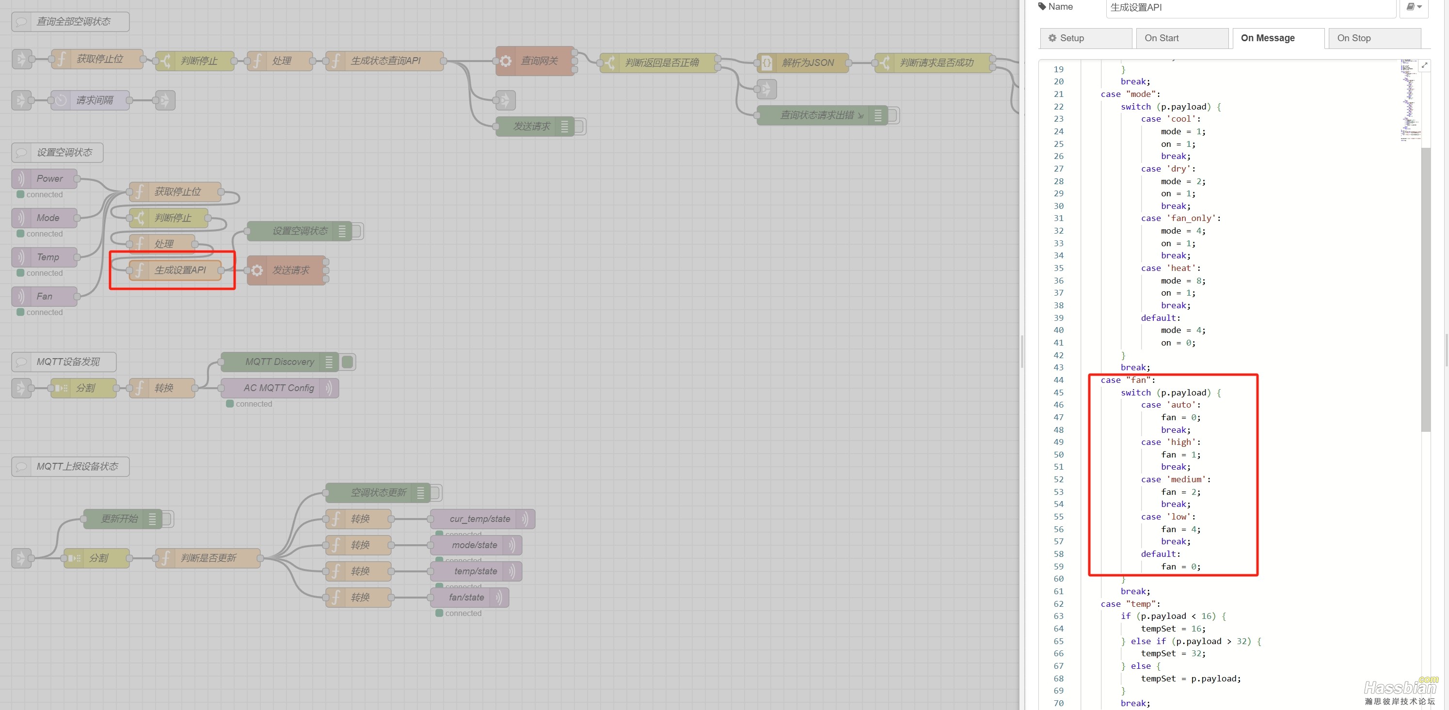The image size is (1449, 710).
Task: Toggle the MQTT Discovery debug node button
Action: click(348, 362)
